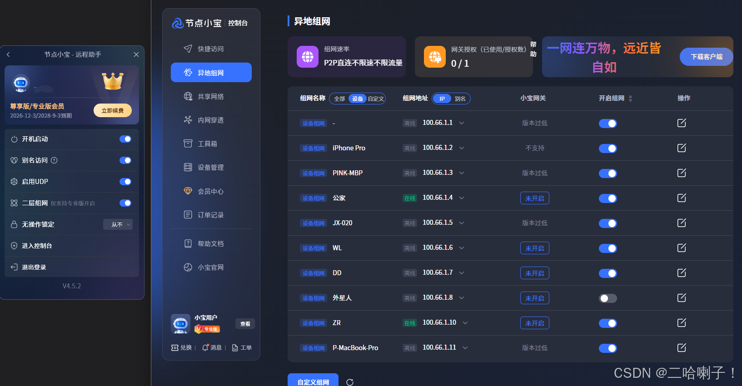The height and width of the screenshot is (386, 742).
Task: Expand address chevron for 100.66.1.8
Action: click(462, 298)
